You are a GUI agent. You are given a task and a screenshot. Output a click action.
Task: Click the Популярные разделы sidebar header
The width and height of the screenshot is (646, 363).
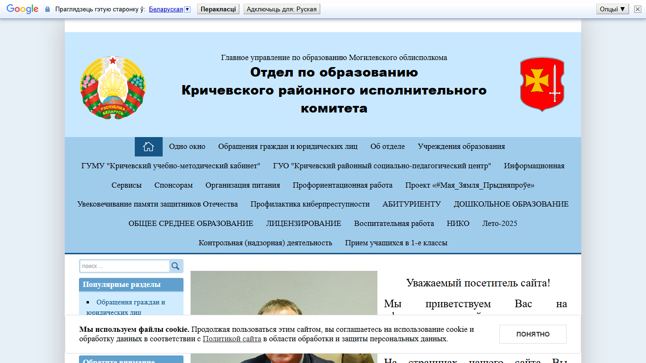(131, 285)
